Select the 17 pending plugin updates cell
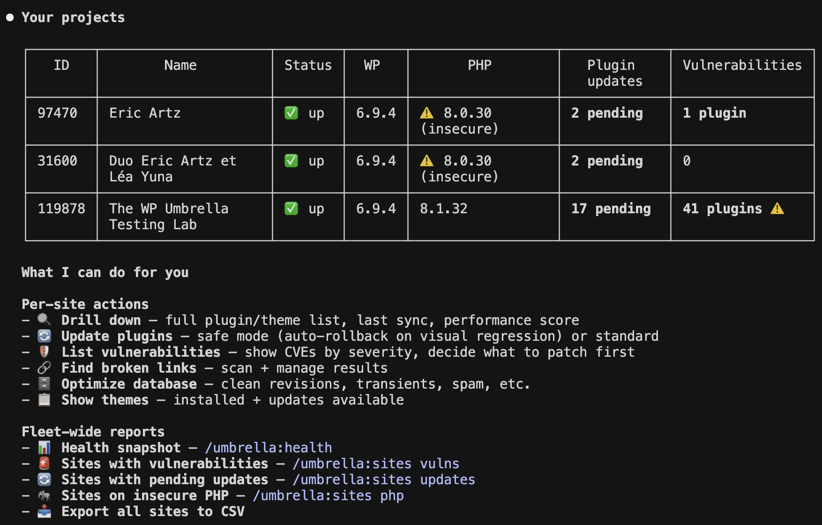Screen dimensions: 822x525 (x=615, y=217)
